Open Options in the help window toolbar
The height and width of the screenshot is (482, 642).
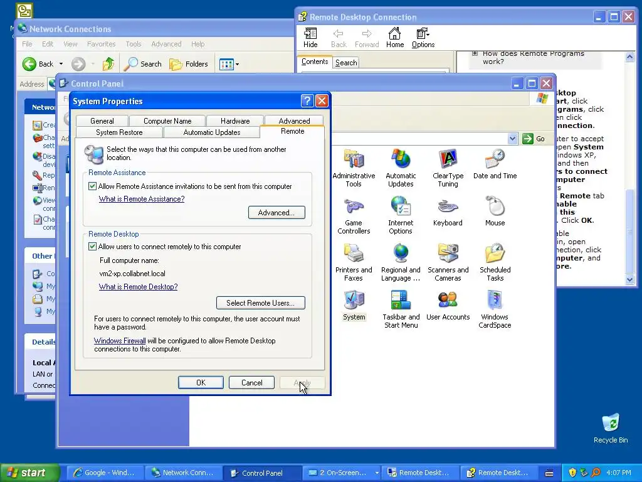423,38
